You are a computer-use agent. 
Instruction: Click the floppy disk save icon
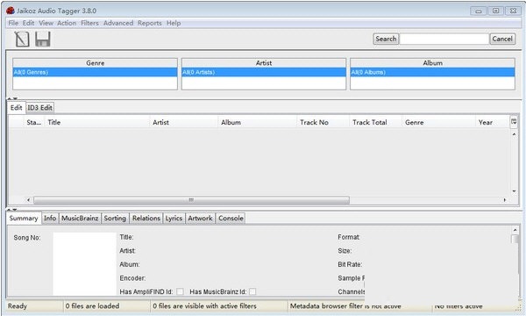click(x=43, y=39)
